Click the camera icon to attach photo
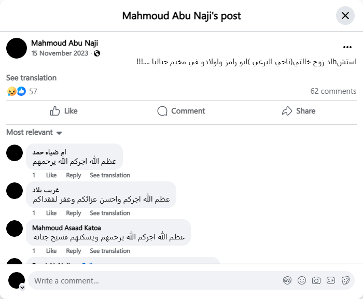Image resolution: width=363 pixels, height=299 pixels. point(316,280)
